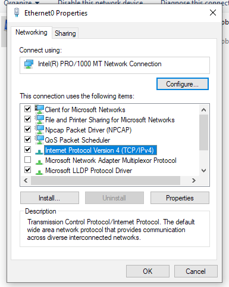The height and width of the screenshot is (287, 229).
Task: Click the Intel(R) PRO/1000 MT Network Connection field
Action: click(x=115, y=65)
